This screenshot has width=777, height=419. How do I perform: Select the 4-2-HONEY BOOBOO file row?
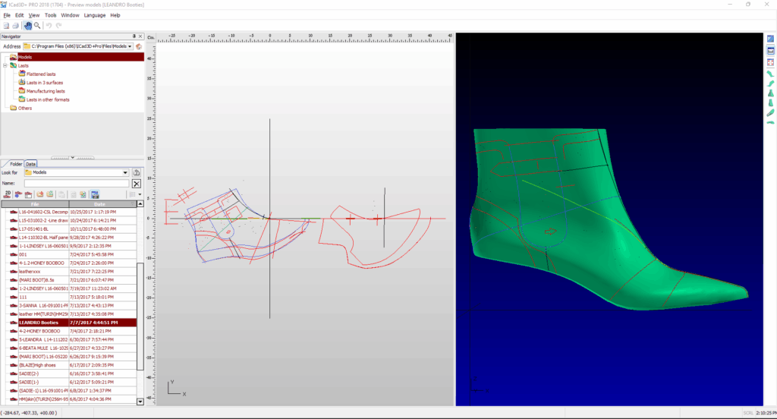pyautogui.click(x=38, y=332)
